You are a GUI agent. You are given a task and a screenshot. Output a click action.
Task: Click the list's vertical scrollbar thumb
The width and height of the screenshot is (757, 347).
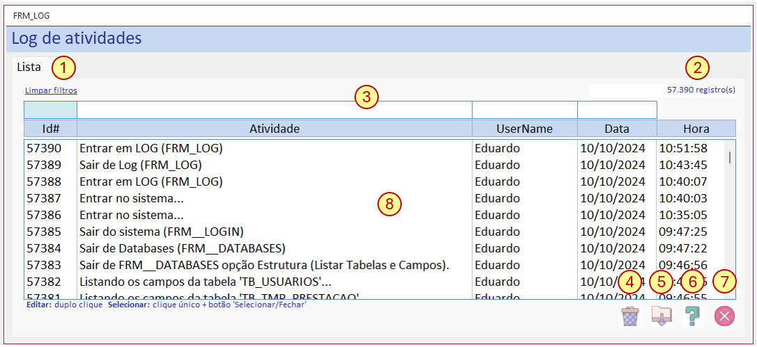coord(729,157)
